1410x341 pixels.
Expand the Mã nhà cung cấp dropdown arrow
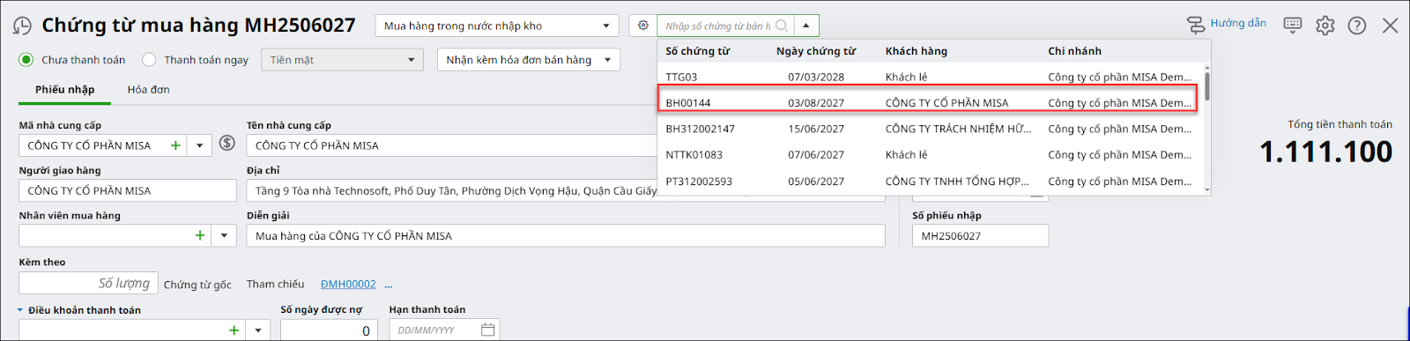click(200, 145)
